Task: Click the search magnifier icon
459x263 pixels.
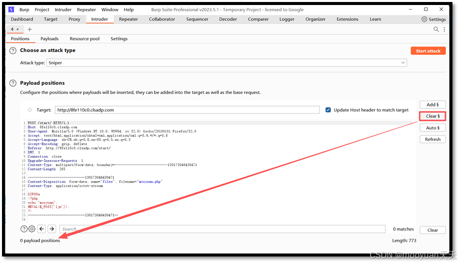Action: 436,29
